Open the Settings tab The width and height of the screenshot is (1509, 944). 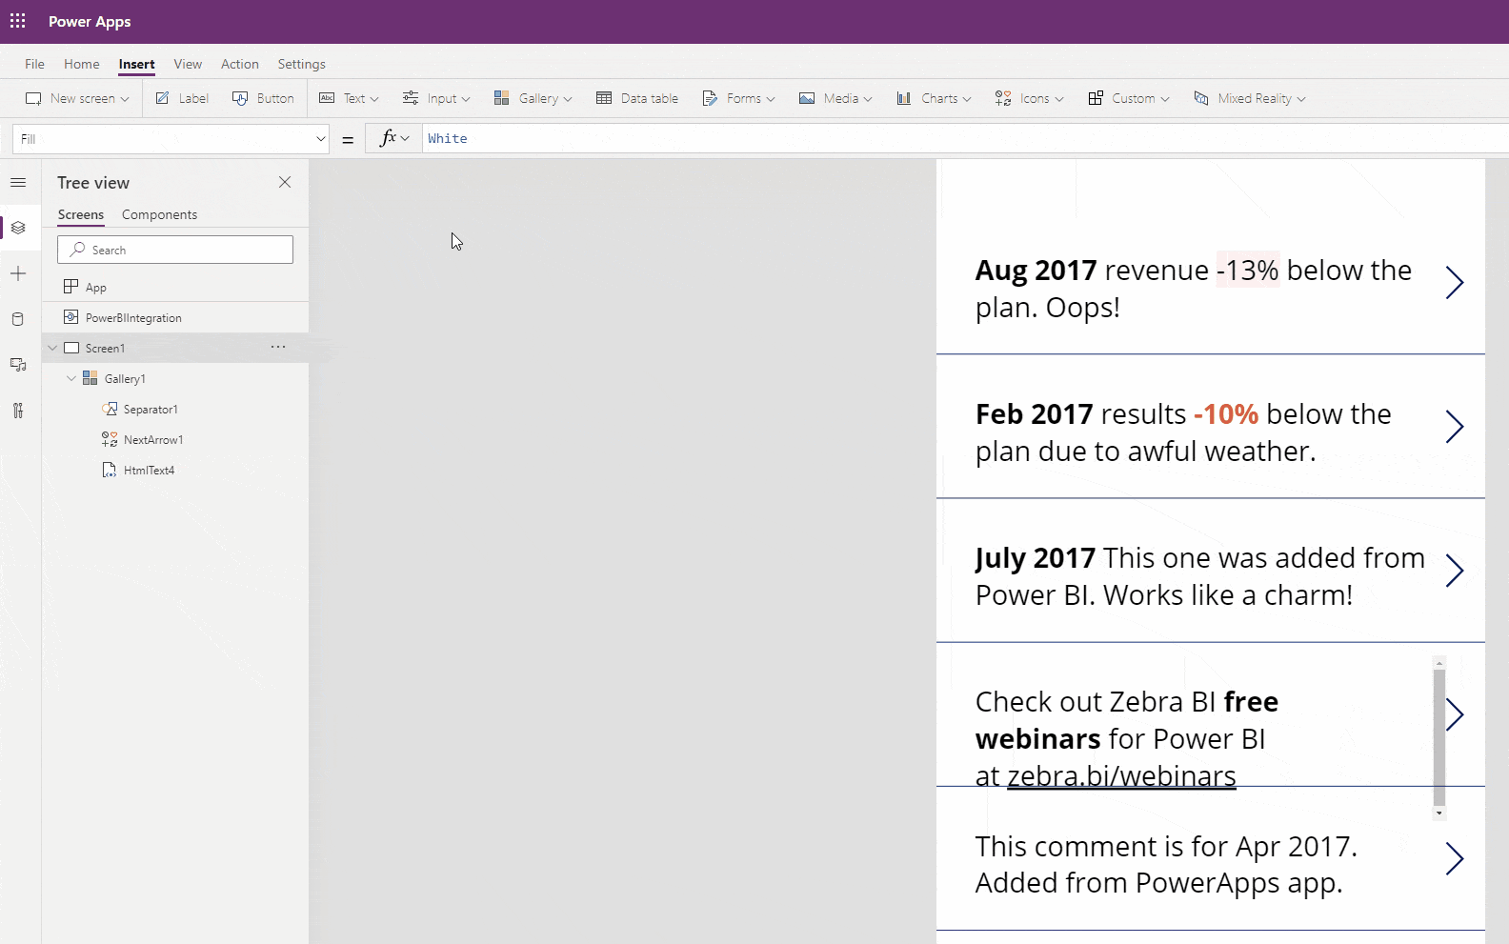tap(301, 64)
